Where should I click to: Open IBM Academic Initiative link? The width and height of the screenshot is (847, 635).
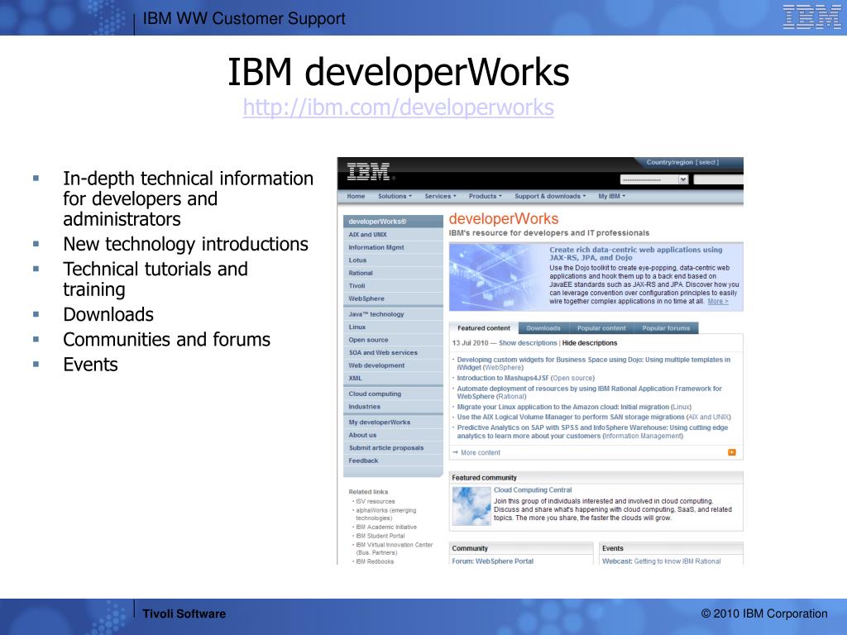click(386, 527)
